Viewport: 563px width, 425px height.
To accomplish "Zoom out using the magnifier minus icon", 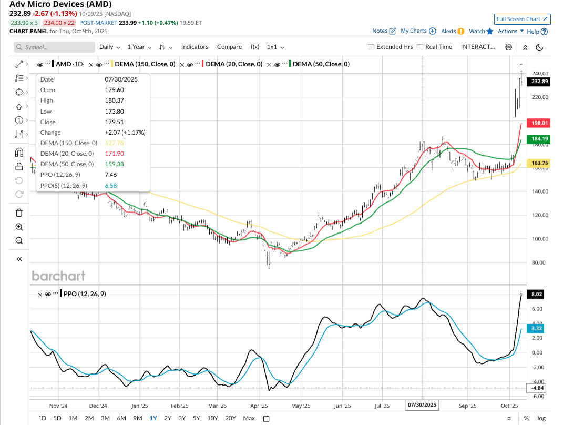I will (19, 241).
